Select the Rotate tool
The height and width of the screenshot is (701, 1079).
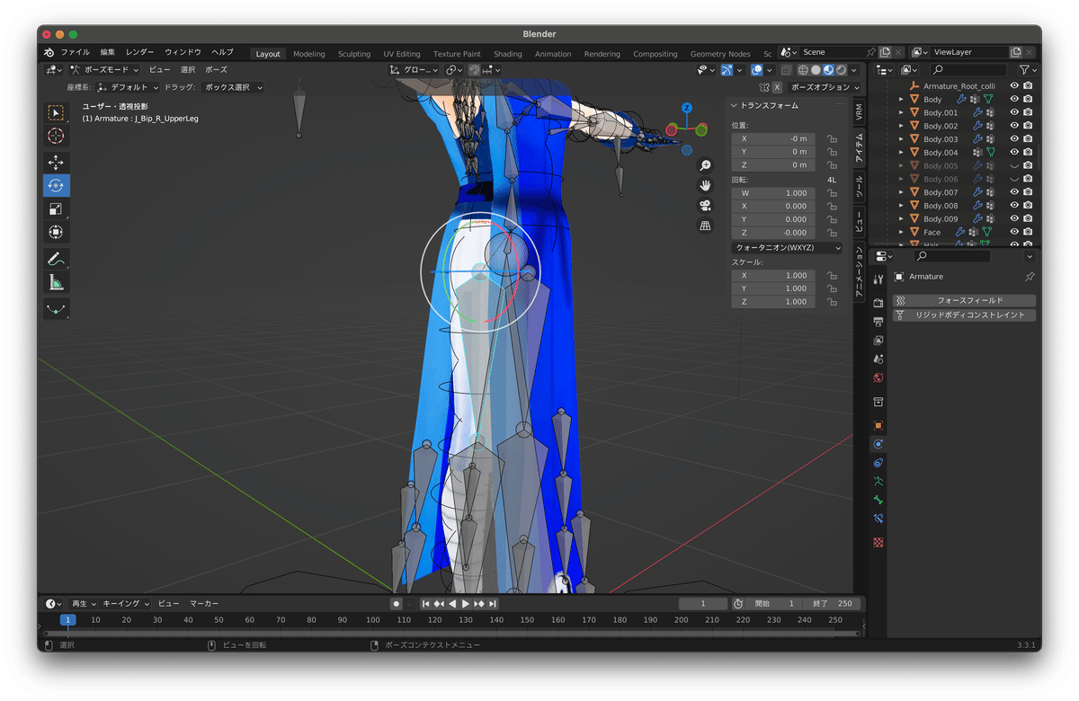[56, 186]
